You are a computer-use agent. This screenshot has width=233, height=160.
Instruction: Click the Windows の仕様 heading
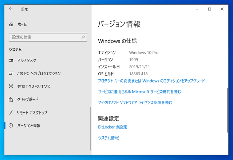click(x=117, y=41)
